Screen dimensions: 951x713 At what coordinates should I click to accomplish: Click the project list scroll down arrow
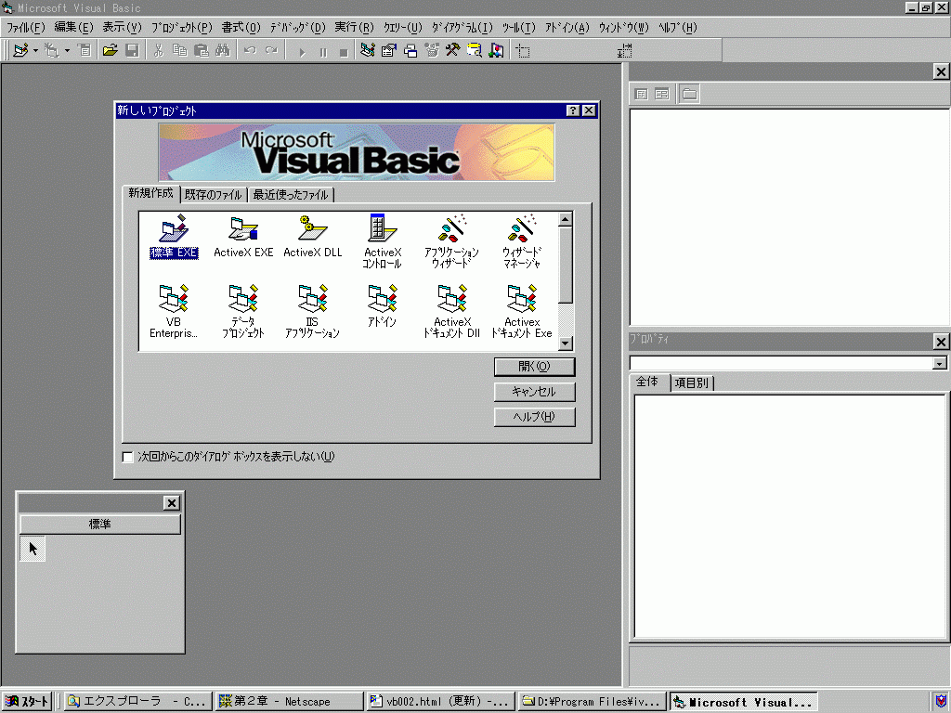[566, 344]
